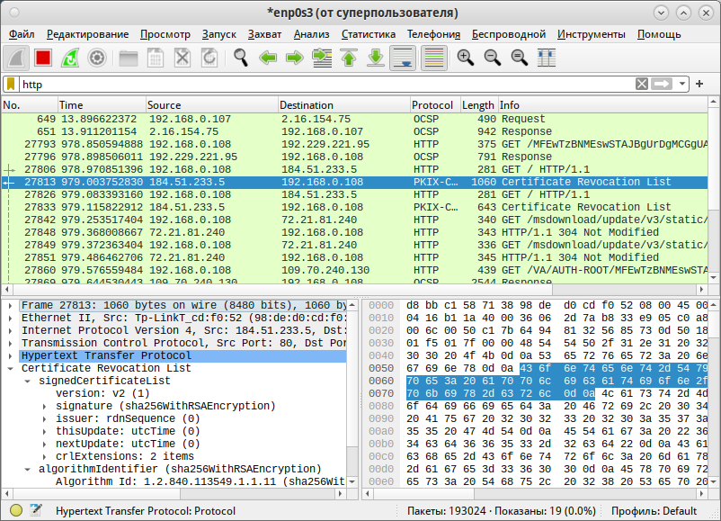Expand the Ethernet II node

[10, 318]
